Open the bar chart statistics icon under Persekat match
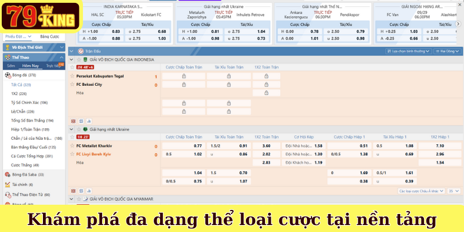 pos(89,121)
